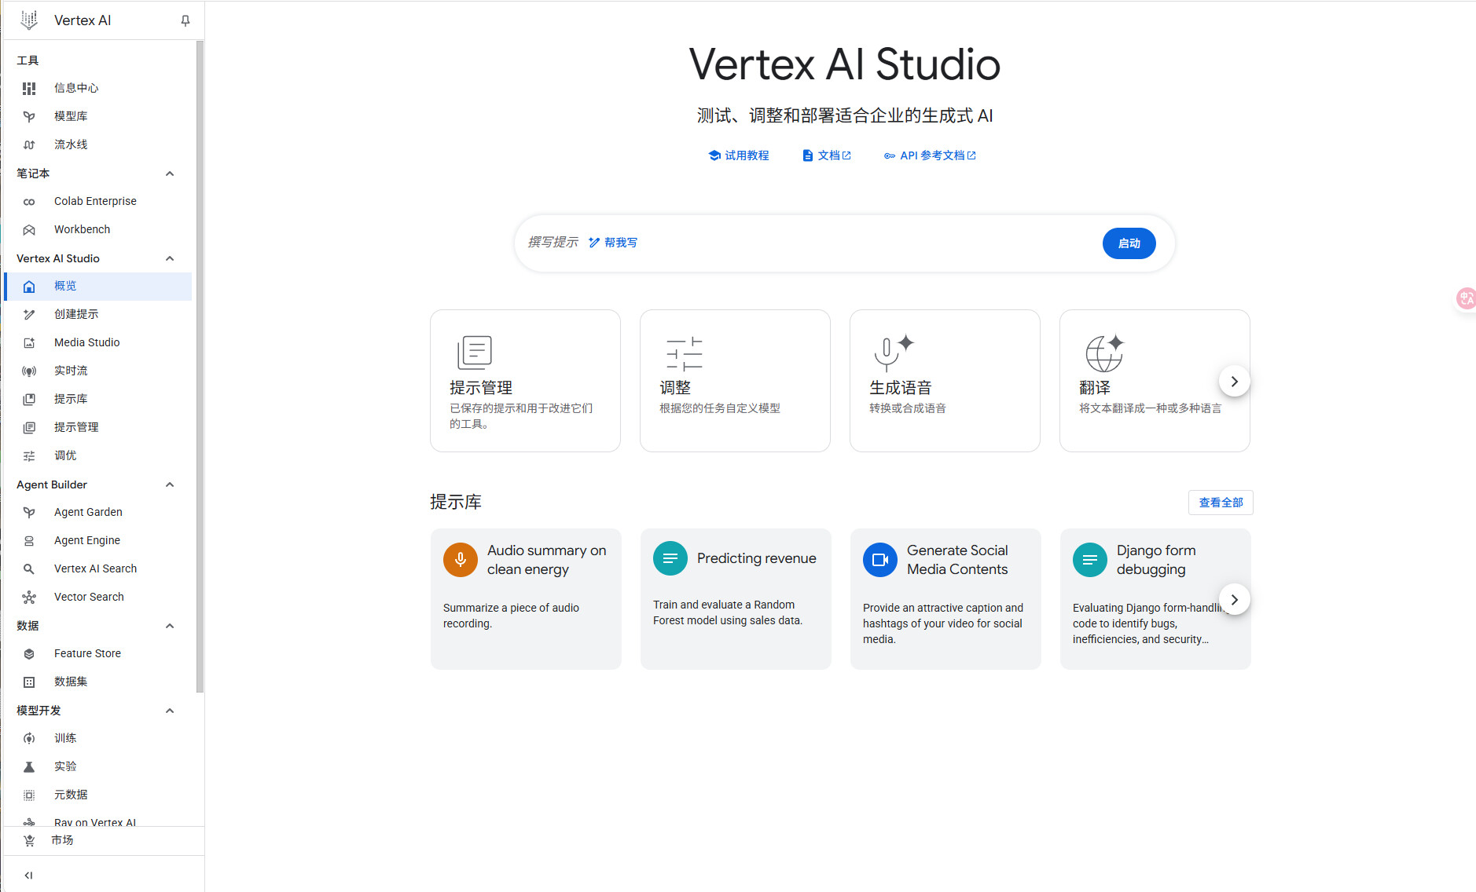Select 模型库 in the sidebar

(71, 116)
